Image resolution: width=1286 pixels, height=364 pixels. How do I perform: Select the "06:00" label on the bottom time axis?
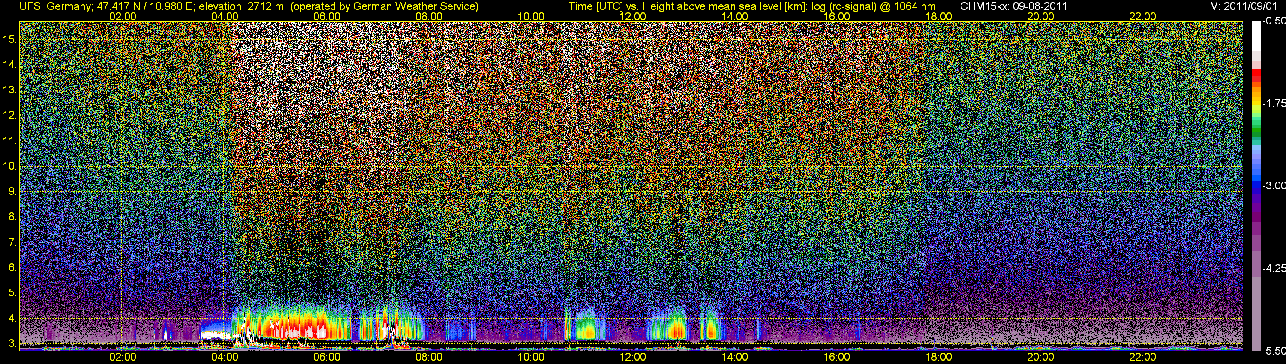pyautogui.click(x=327, y=357)
